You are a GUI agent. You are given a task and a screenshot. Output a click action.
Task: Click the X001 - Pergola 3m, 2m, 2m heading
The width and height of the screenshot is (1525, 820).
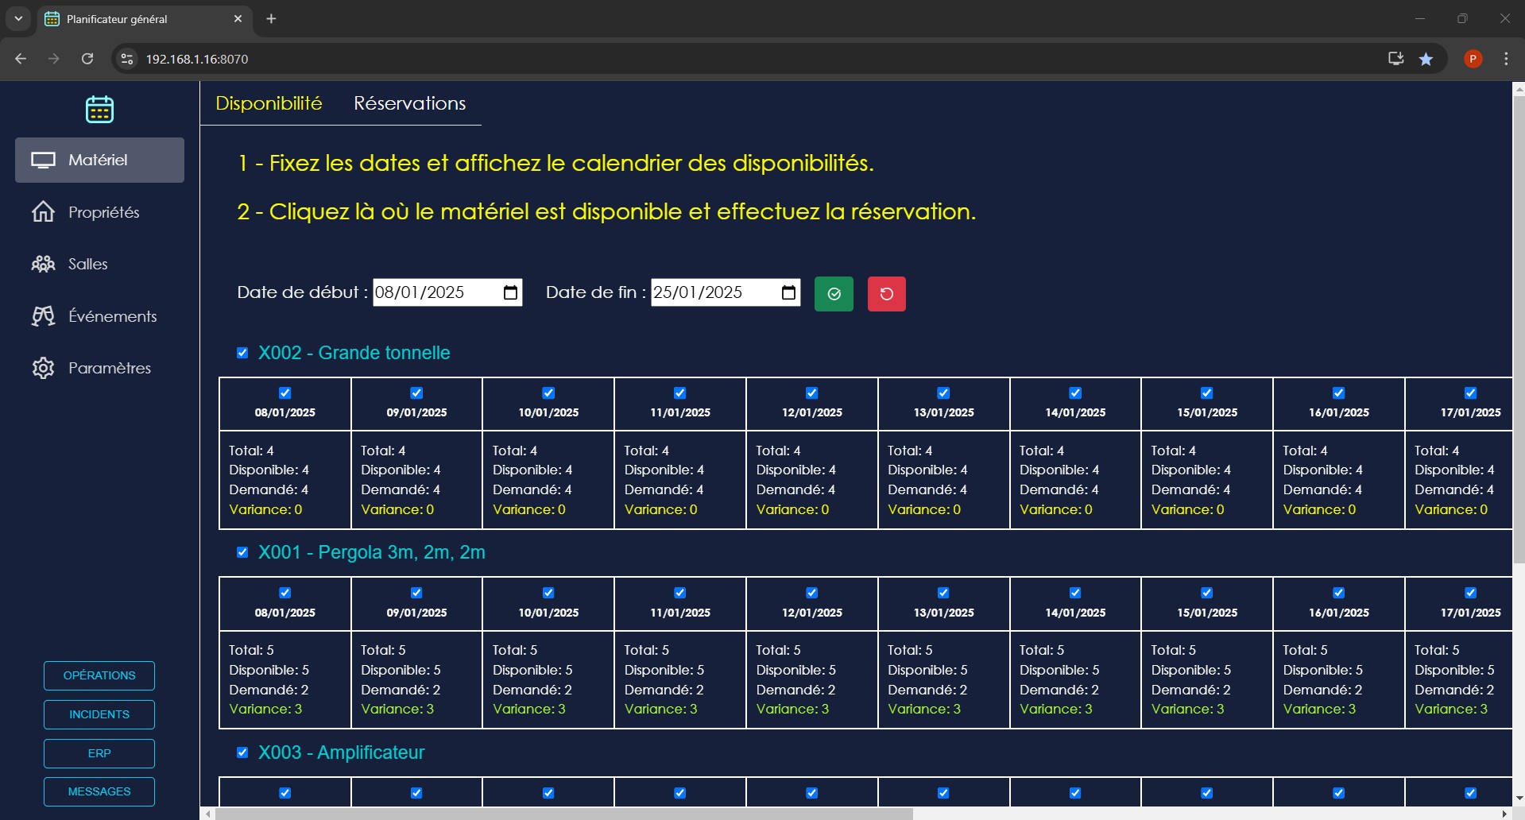(371, 552)
